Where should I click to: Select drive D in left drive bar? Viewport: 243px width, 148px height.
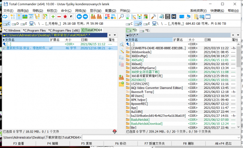click(x=15, y=24)
